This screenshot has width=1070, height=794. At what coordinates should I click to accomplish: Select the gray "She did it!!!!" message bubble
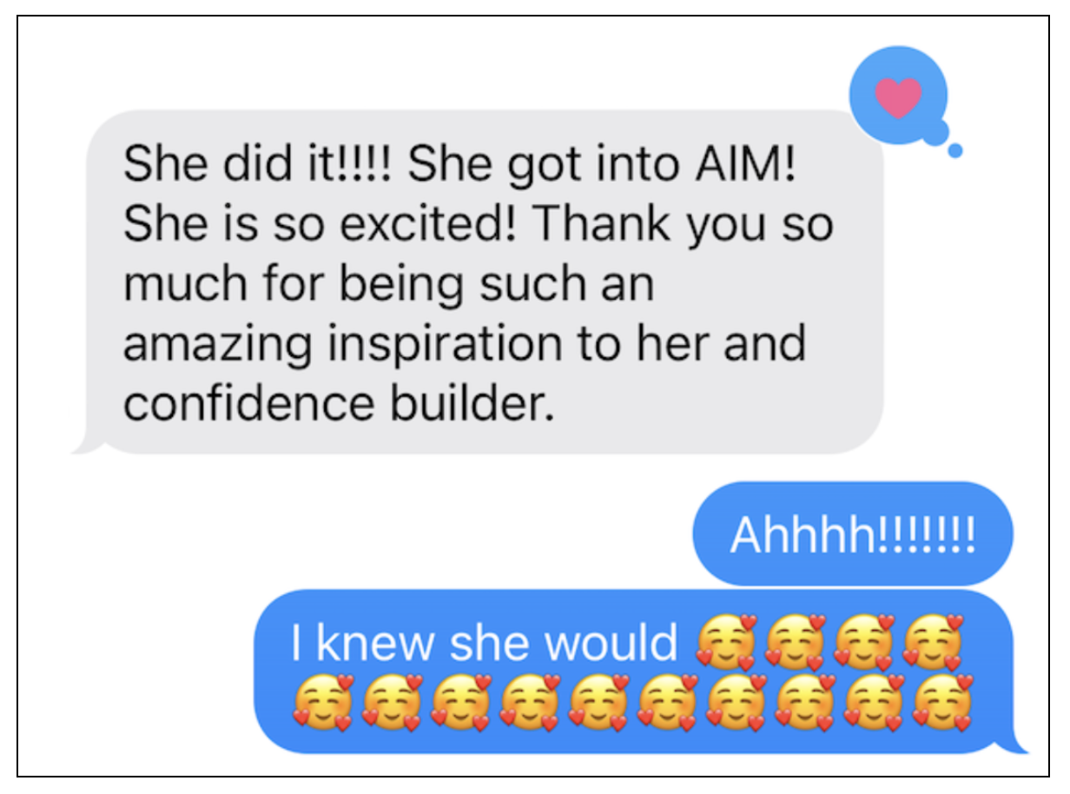pyautogui.click(x=485, y=281)
